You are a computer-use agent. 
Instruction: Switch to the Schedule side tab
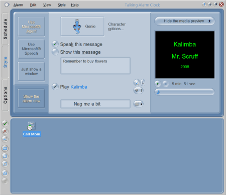pyautogui.click(x=5, y=29)
